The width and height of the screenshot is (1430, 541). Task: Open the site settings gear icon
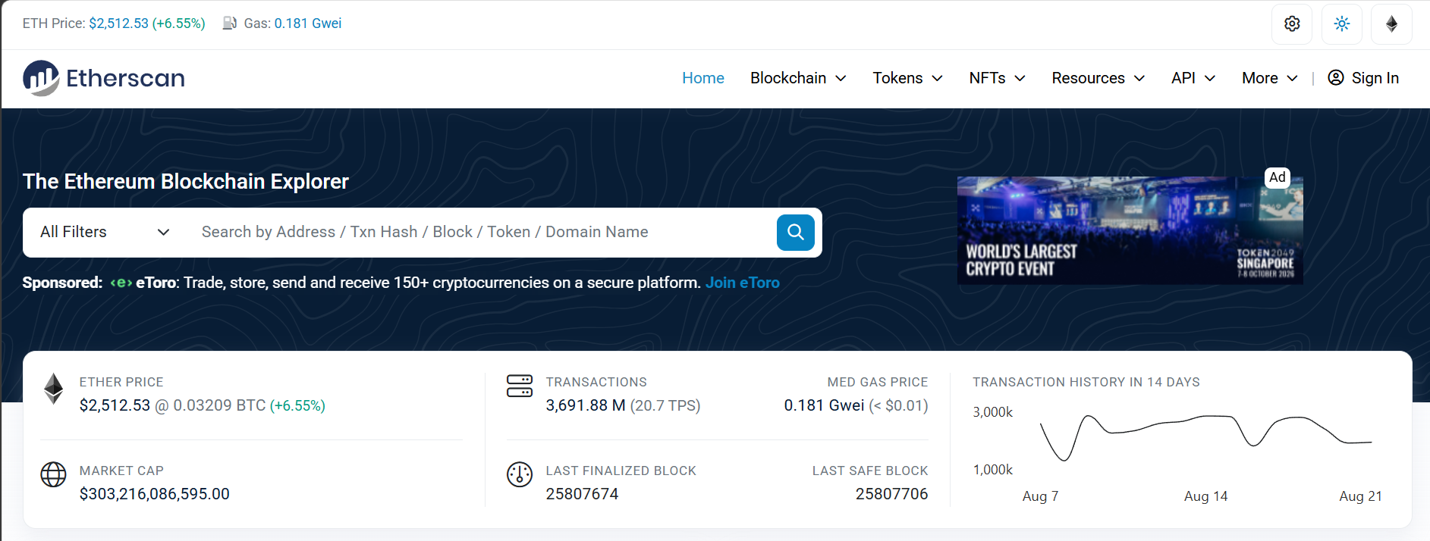[1292, 23]
